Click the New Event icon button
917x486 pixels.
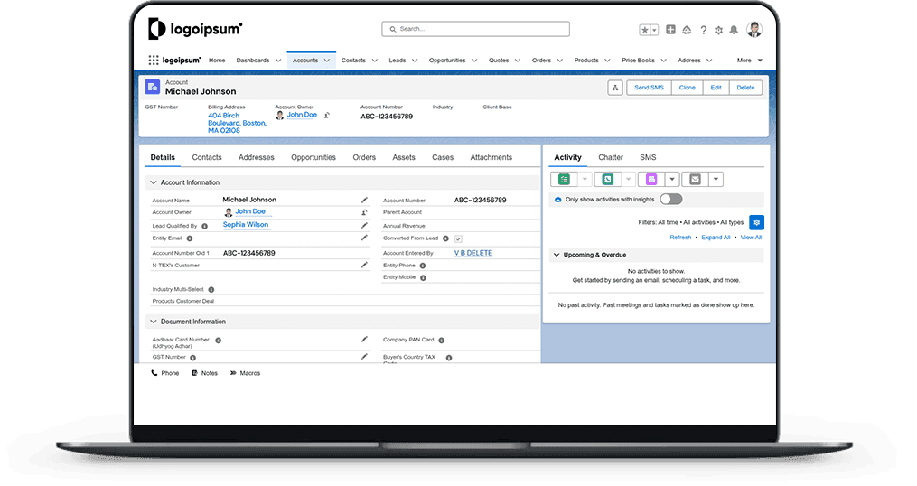(x=651, y=180)
